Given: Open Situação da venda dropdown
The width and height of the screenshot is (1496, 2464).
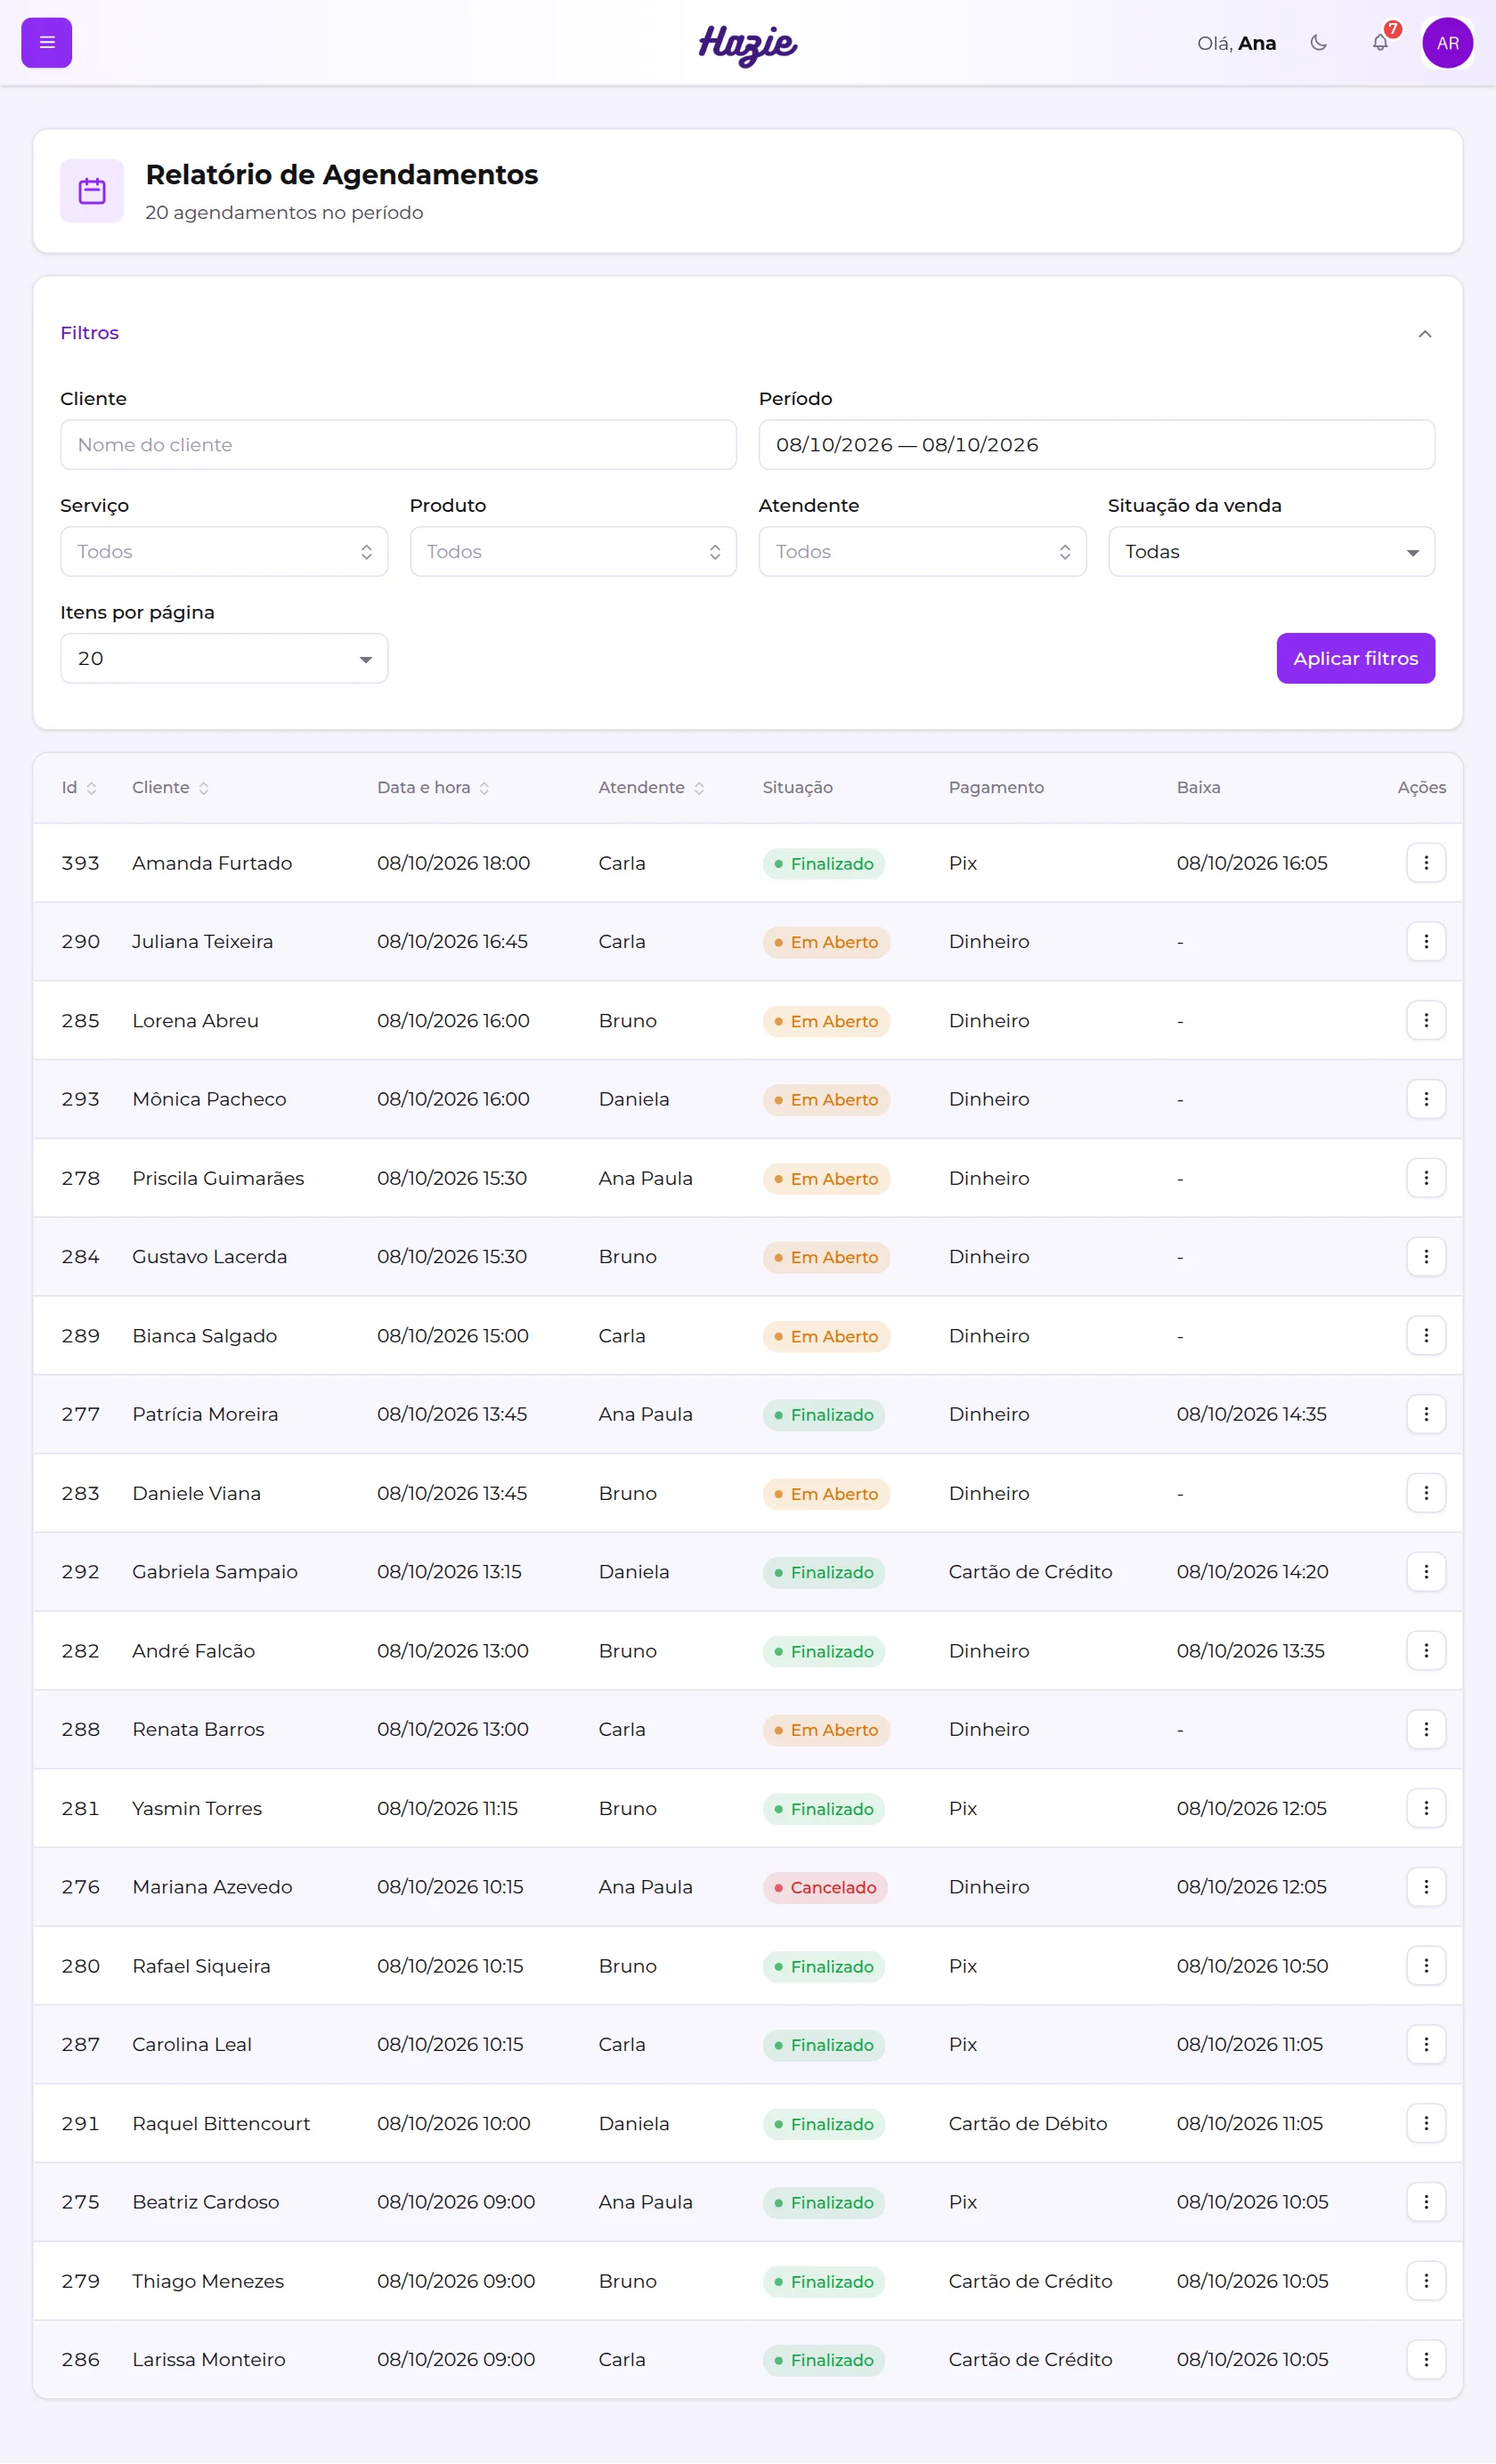Looking at the screenshot, I should (x=1271, y=552).
